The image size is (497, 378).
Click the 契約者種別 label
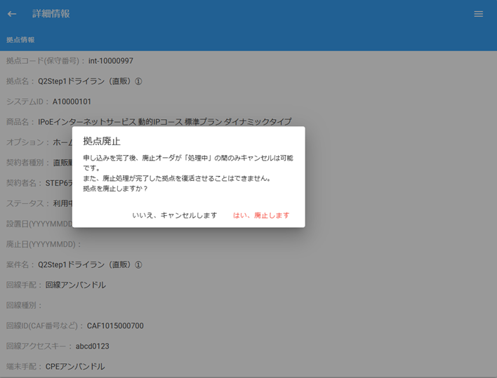coord(27,163)
